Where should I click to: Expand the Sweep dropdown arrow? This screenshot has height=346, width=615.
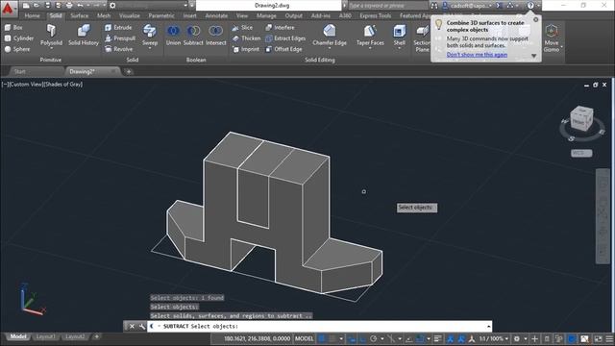150,48
